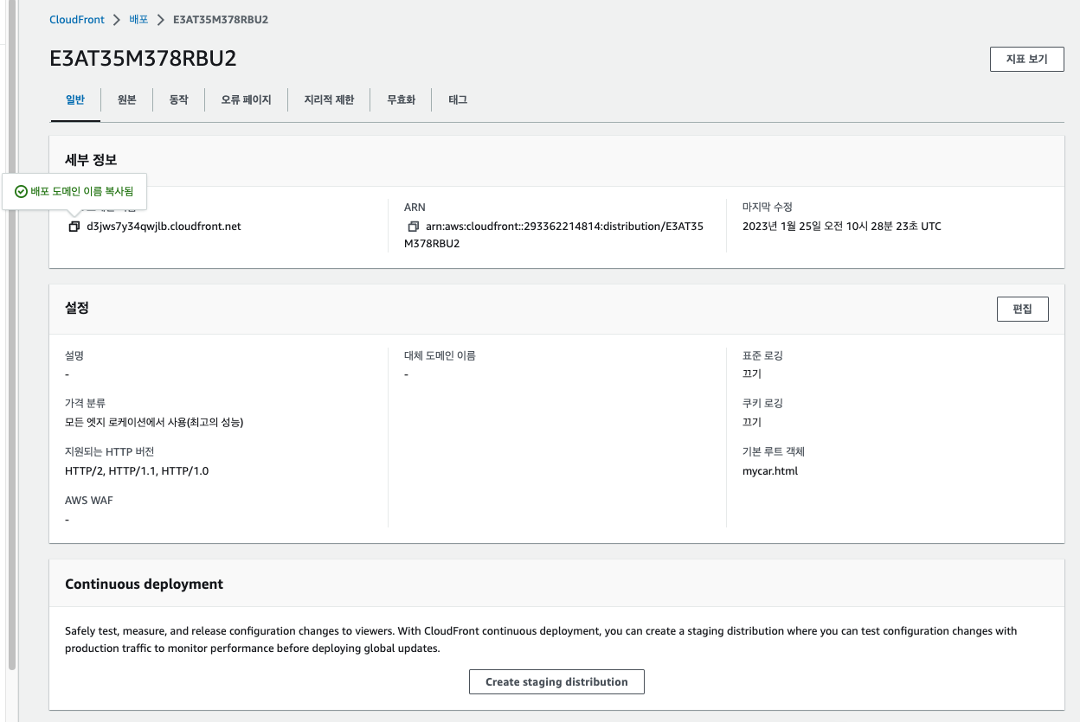
Task: Open the 배포 breadcrumb link
Action: click(138, 19)
